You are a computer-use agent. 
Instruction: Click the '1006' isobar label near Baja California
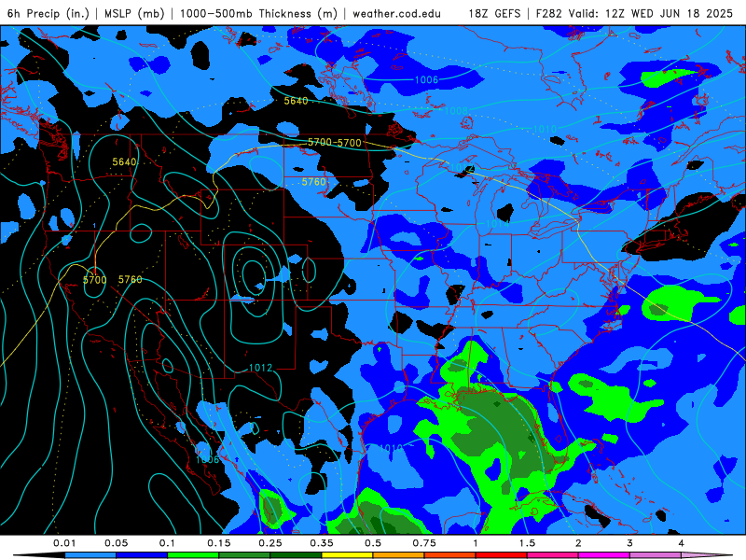point(207,459)
